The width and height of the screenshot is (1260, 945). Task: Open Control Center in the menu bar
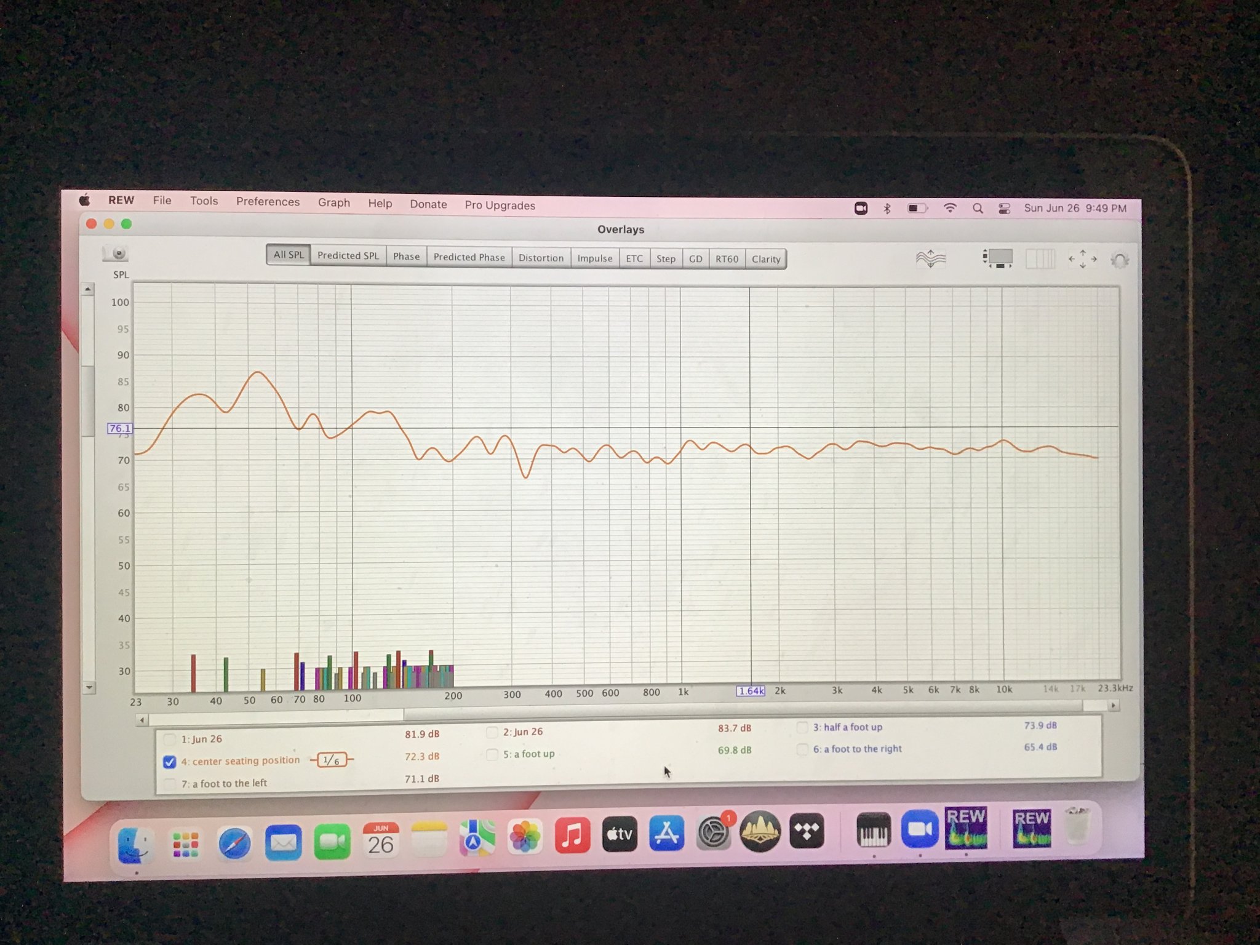click(1005, 209)
